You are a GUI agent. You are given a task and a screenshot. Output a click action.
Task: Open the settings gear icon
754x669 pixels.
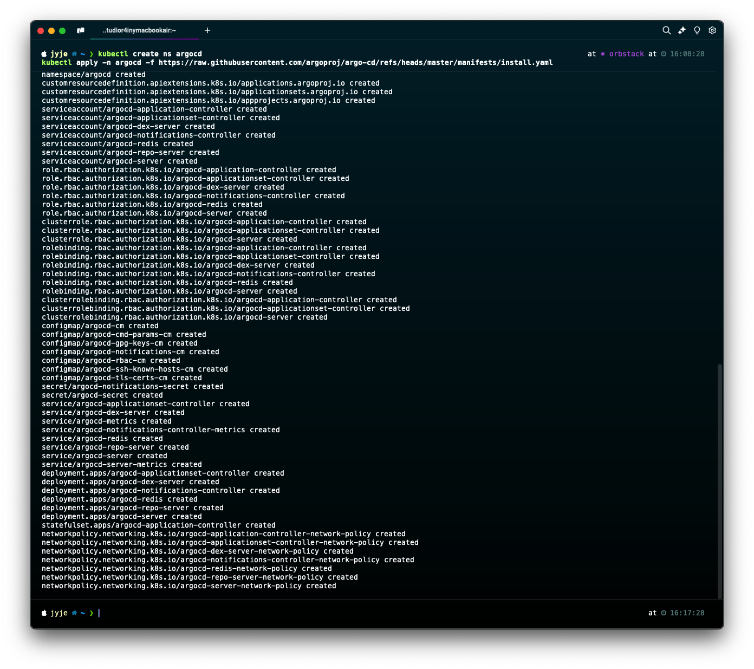[x=712, y=30]
